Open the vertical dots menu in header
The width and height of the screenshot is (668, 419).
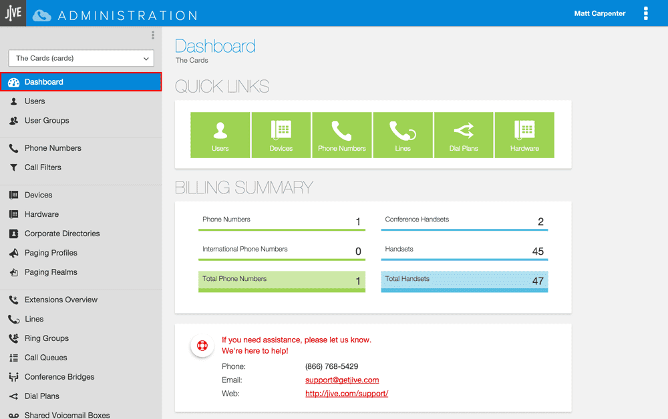(x=645, y=13)
